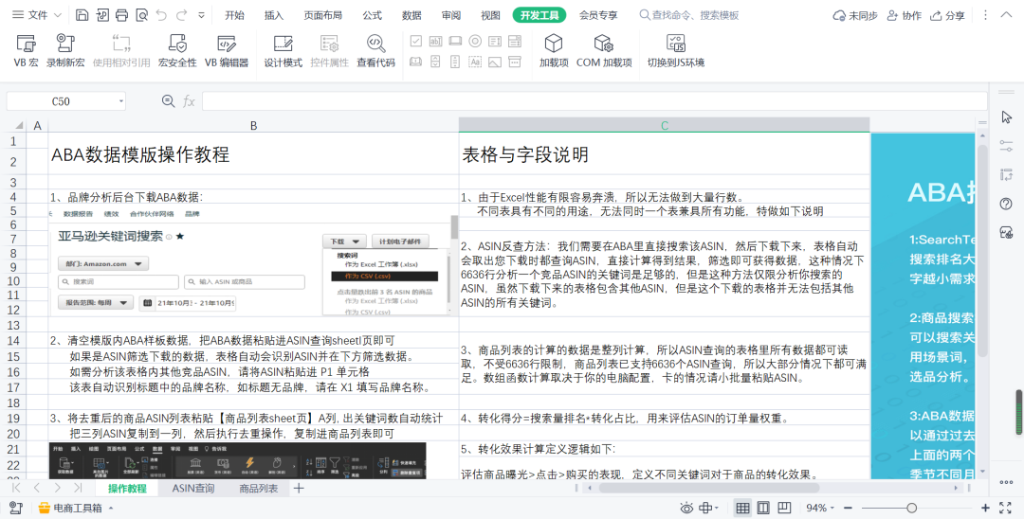Screen dimensions: 1024x519
Task: Switch to page layout view in status bar
Action: click(x=764, y=508)
